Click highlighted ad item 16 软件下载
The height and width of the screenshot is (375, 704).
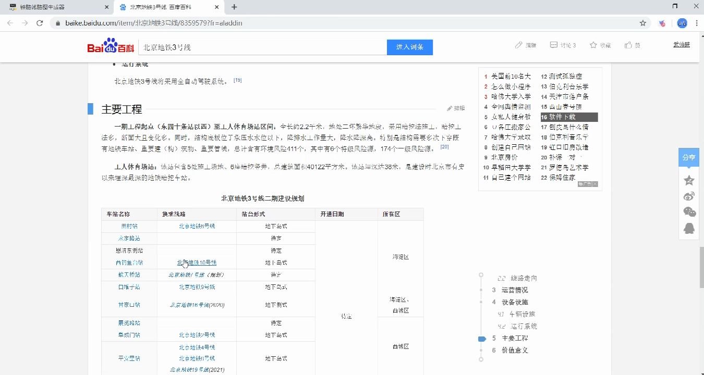pos(569,117)
